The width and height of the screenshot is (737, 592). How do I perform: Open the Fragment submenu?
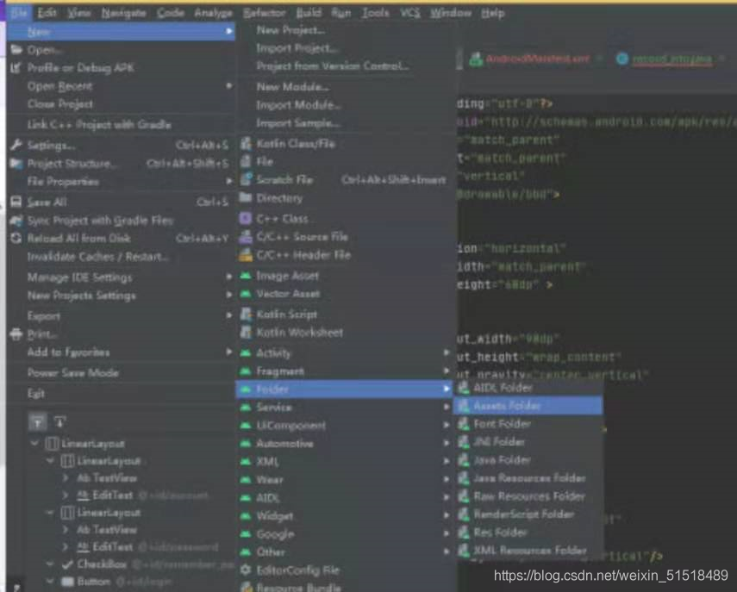coord(345,371)
